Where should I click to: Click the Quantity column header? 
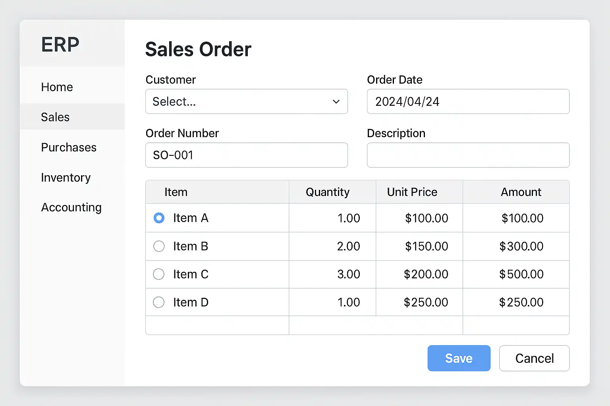click(x=328, y=192)
